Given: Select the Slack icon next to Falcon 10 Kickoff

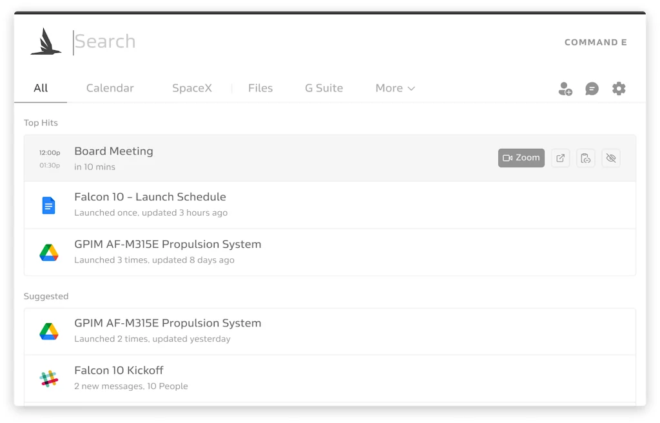Looking at the screenshot, I should [48, 378].
